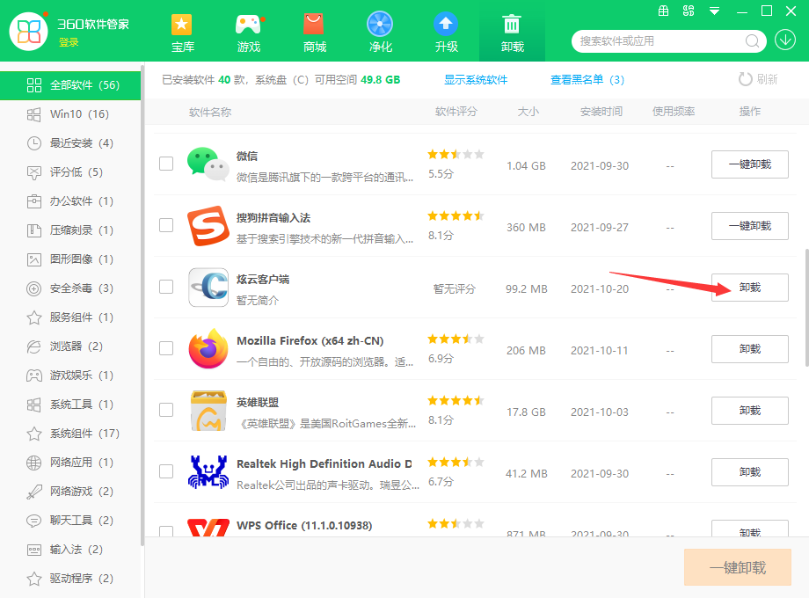The image size is (809, 598).
Task: Click the magnifier search icon
Action: 753,41
